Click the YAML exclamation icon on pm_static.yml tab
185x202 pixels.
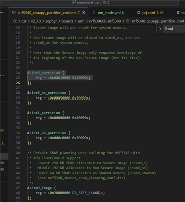(x=94, y=13)
